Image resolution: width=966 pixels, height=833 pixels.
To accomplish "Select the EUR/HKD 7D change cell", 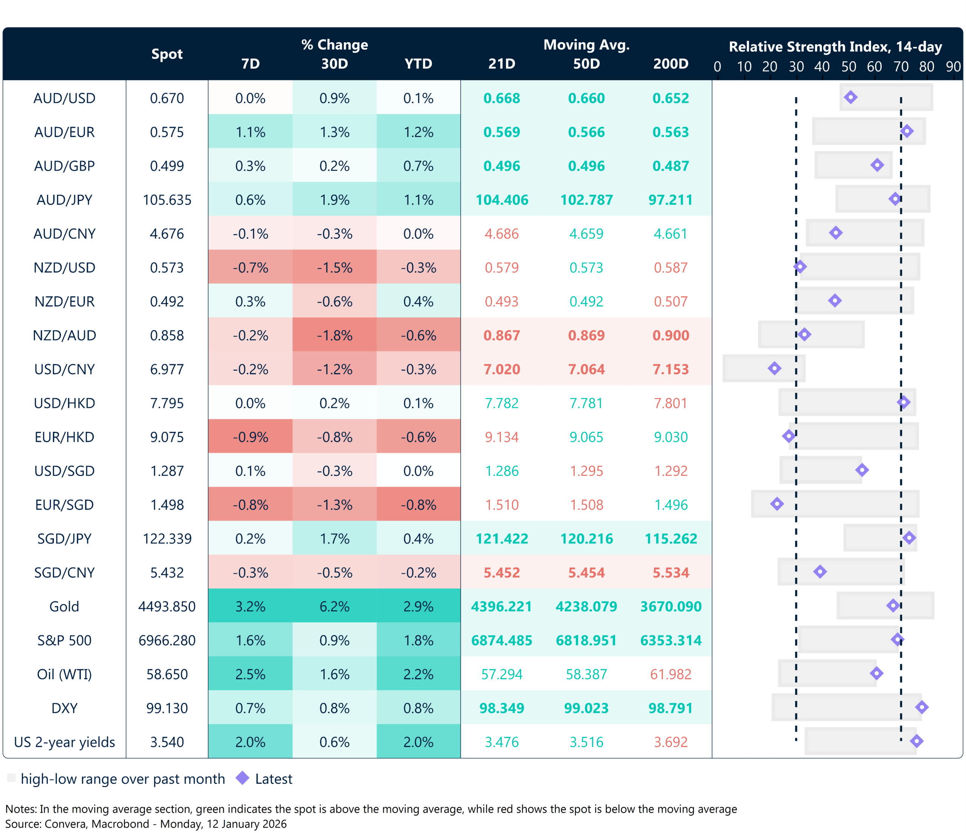I will click(x=250, y=437).
